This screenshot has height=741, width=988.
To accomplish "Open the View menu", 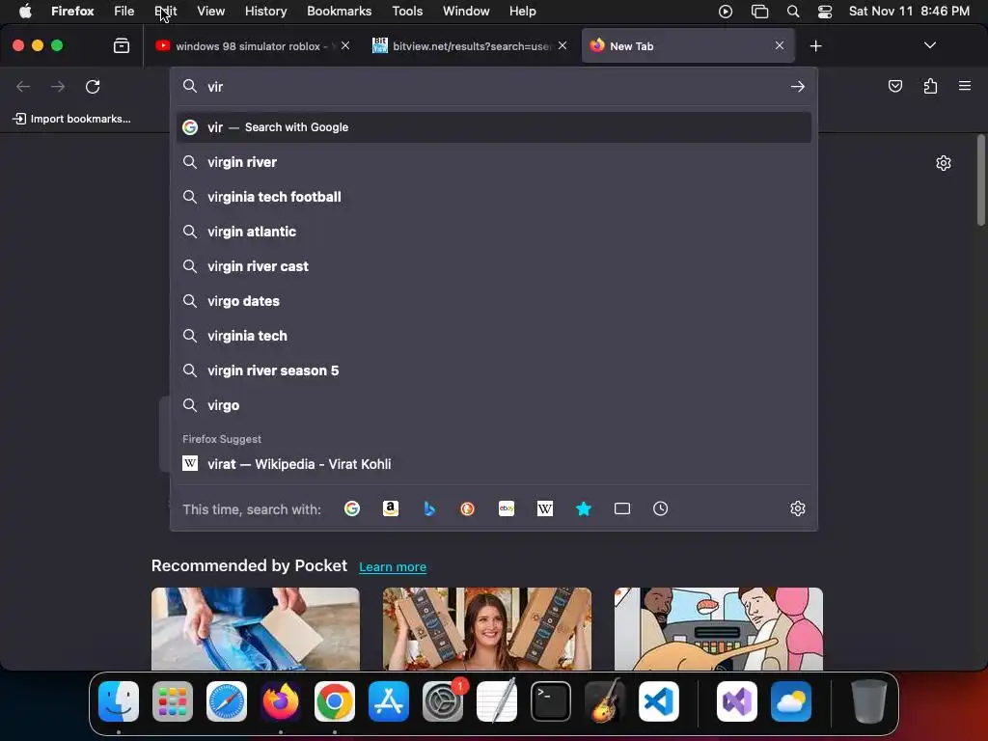I will click(x=210, y=11).
